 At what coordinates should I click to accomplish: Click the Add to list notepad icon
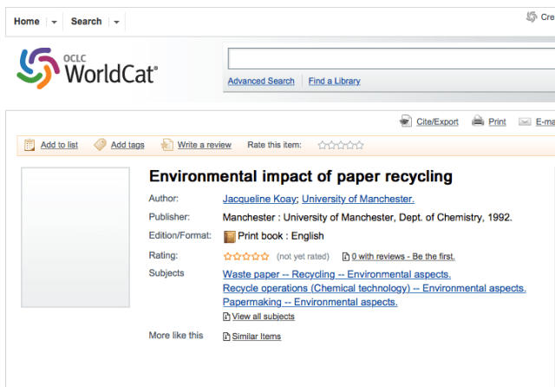(29, 145)
